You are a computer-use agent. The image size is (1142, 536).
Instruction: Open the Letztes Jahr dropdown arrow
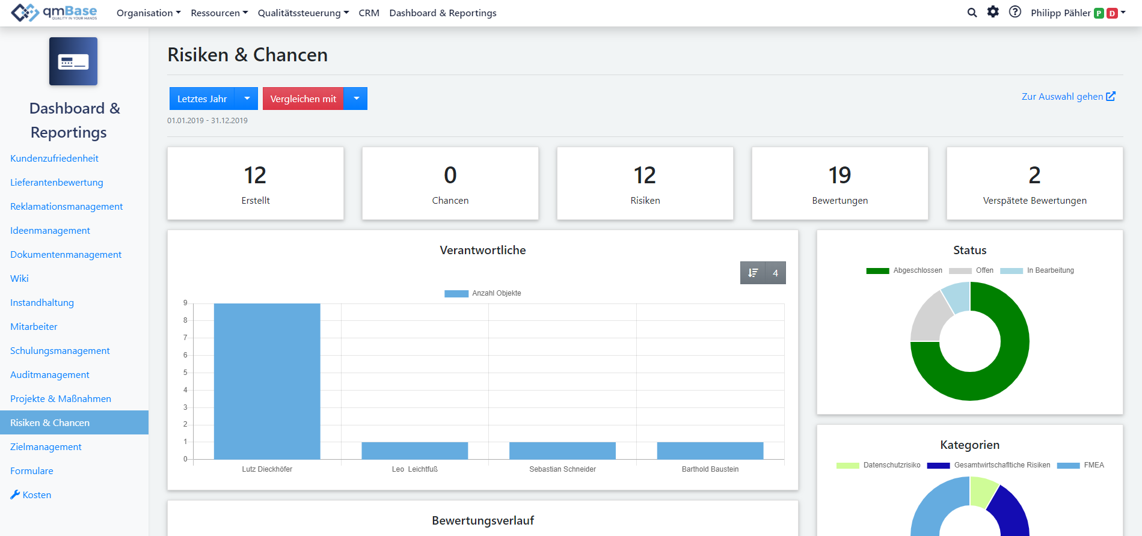click(x=247, y=99)
